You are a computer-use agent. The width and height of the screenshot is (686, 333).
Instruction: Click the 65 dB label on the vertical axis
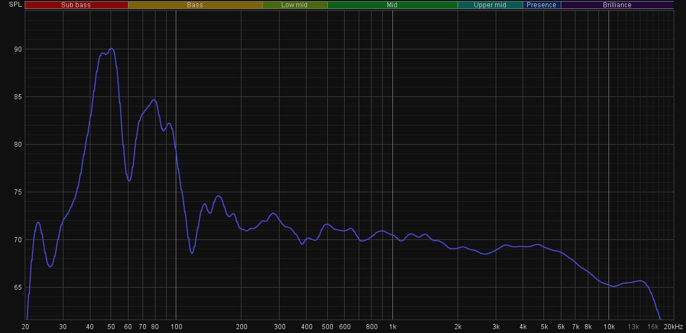click(x=18, y=288)
